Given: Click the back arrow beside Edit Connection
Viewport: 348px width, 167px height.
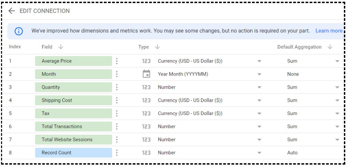Looking at the screenshot, I should [x=11, y=11].
